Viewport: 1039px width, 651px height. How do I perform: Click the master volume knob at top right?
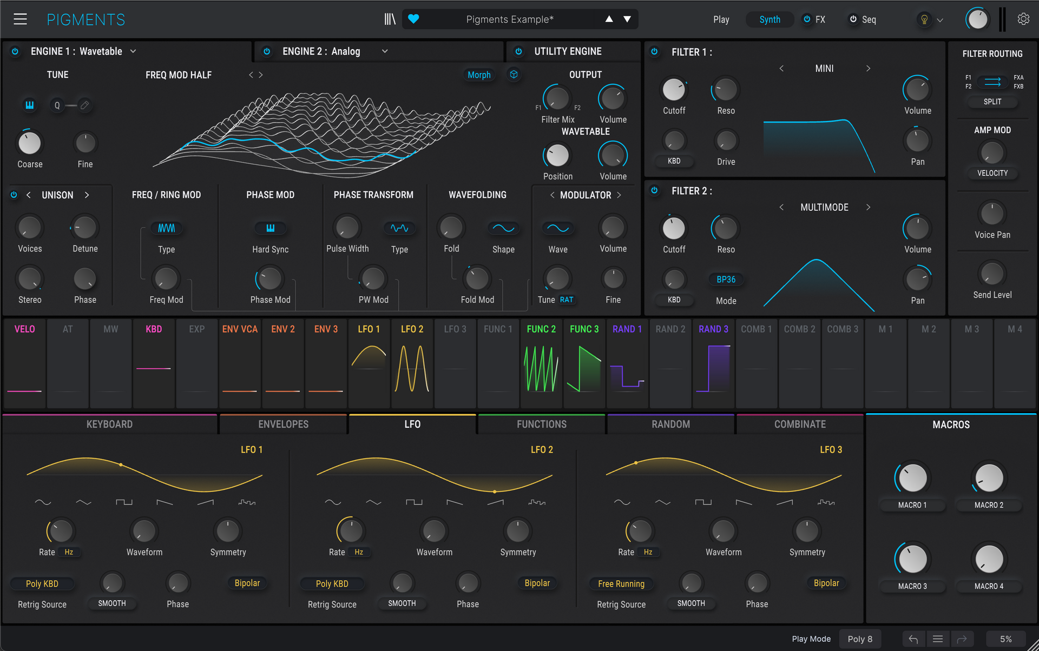[x=977, y=19]
